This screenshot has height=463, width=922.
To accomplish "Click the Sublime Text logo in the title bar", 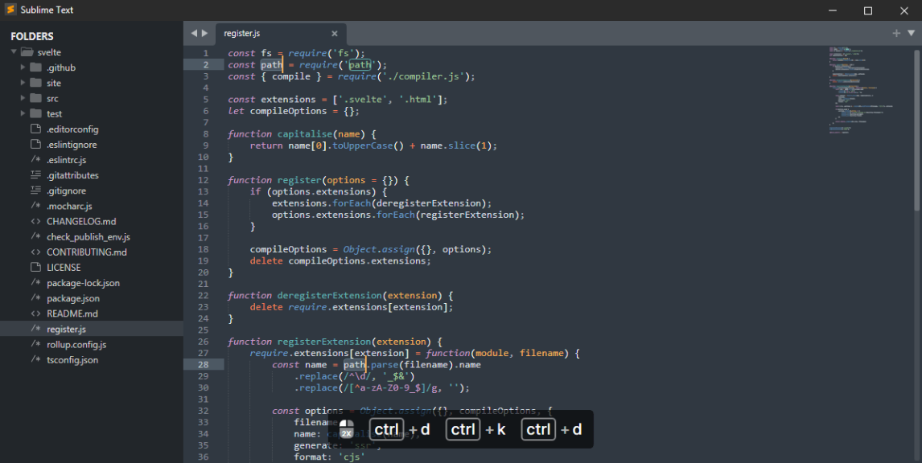I will [x=11, y=10].
